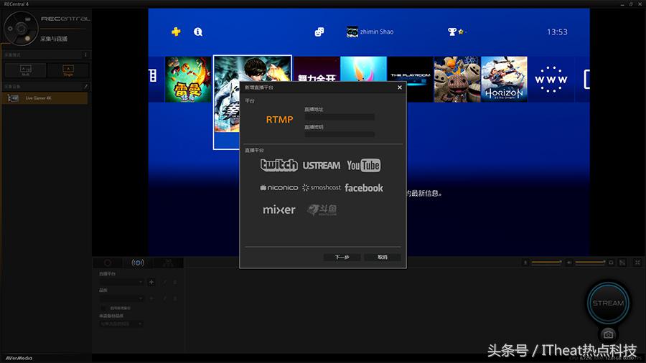Edit the quality profile pencil icon

(164, 298)
